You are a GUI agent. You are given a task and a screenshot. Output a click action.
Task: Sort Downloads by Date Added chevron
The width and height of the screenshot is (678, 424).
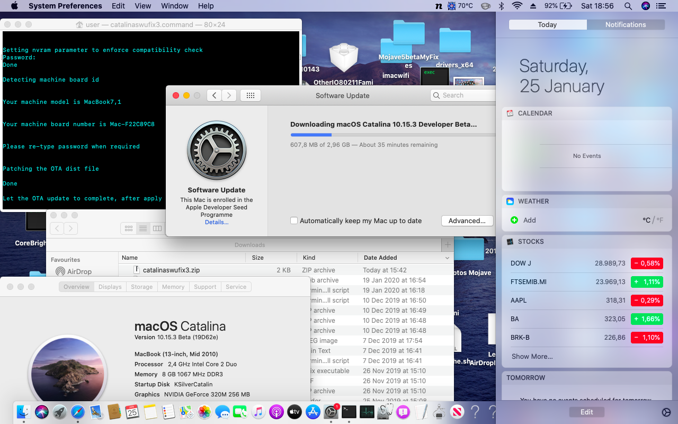click(447, 258)
